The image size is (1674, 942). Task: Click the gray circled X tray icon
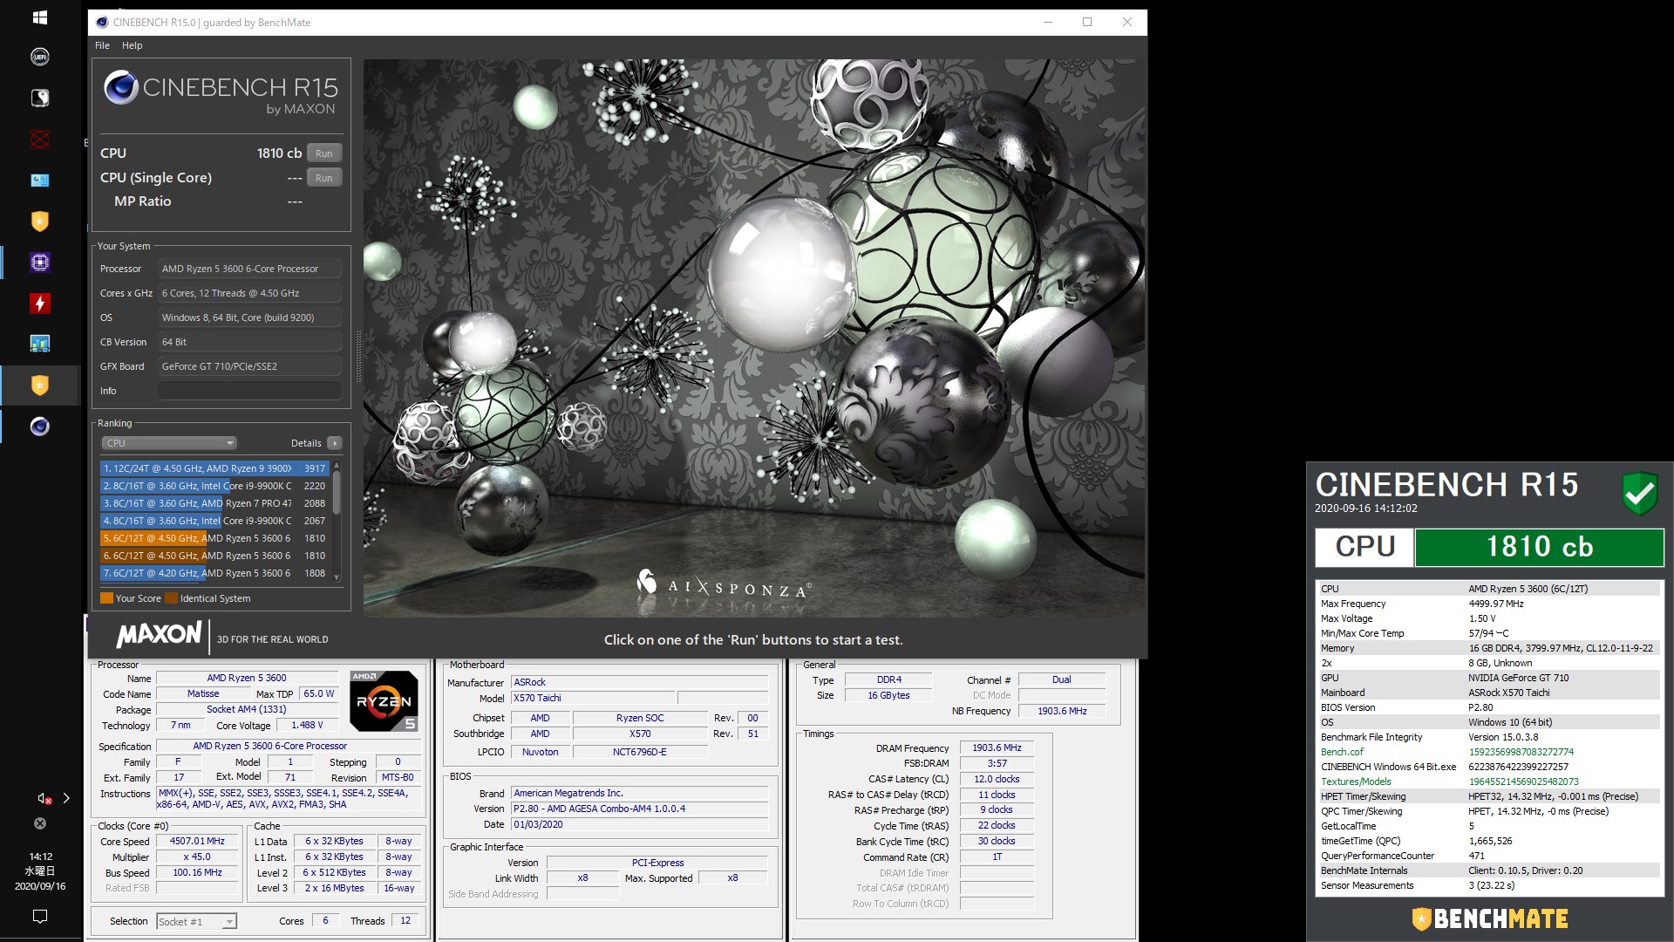40,823
